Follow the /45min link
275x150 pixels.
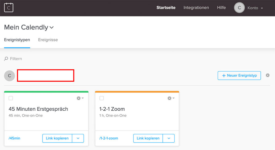tap(15, 138)
